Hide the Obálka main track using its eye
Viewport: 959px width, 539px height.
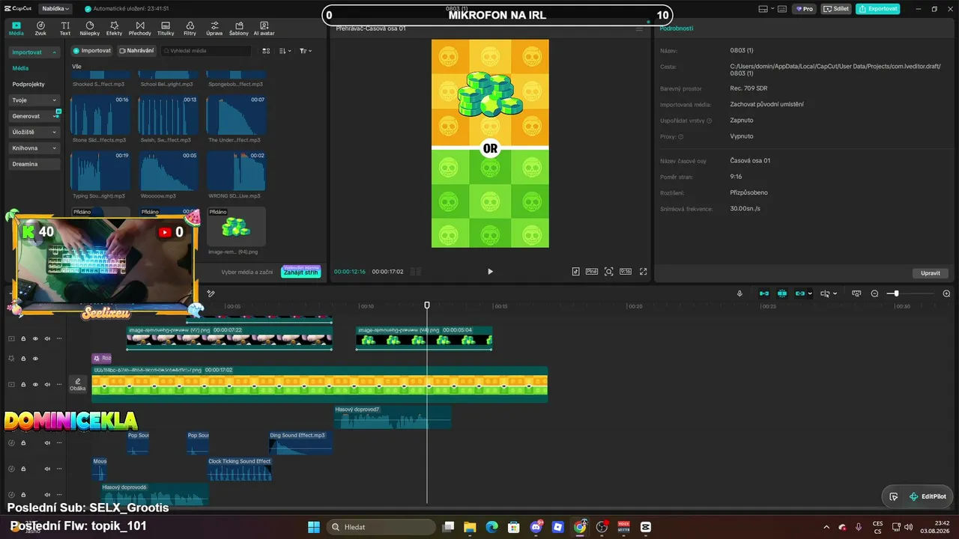click(x=35, y=384)
